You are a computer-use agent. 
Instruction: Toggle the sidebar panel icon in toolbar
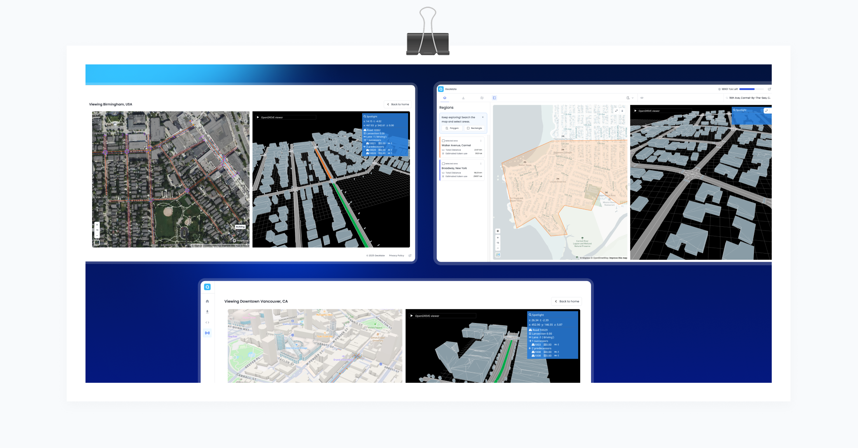point(494,98)
